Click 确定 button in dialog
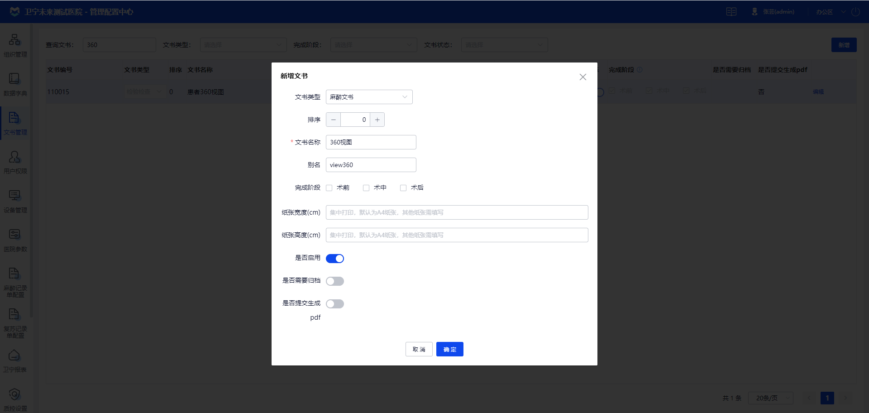This screenshot has height=413, width=869. [450, 349]
